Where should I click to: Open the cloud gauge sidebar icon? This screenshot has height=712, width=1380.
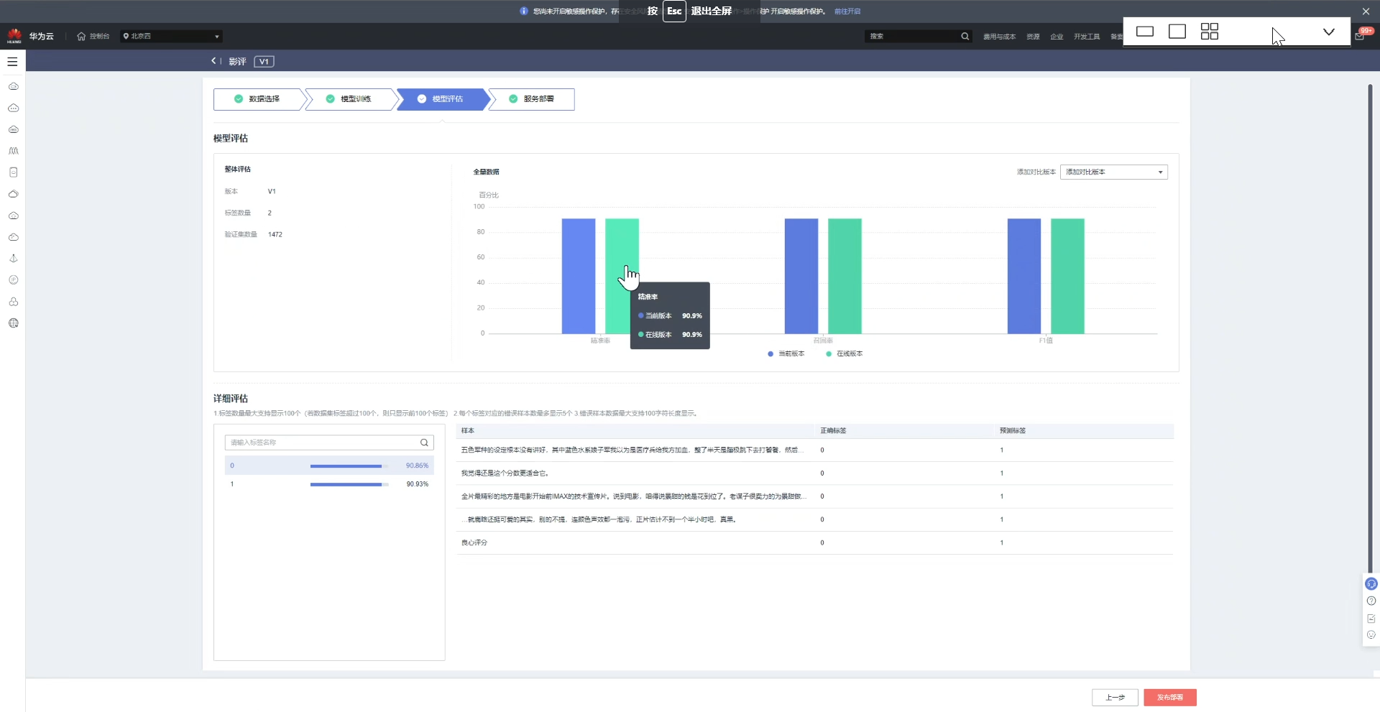pyautogui.click(x=13, y=237)
